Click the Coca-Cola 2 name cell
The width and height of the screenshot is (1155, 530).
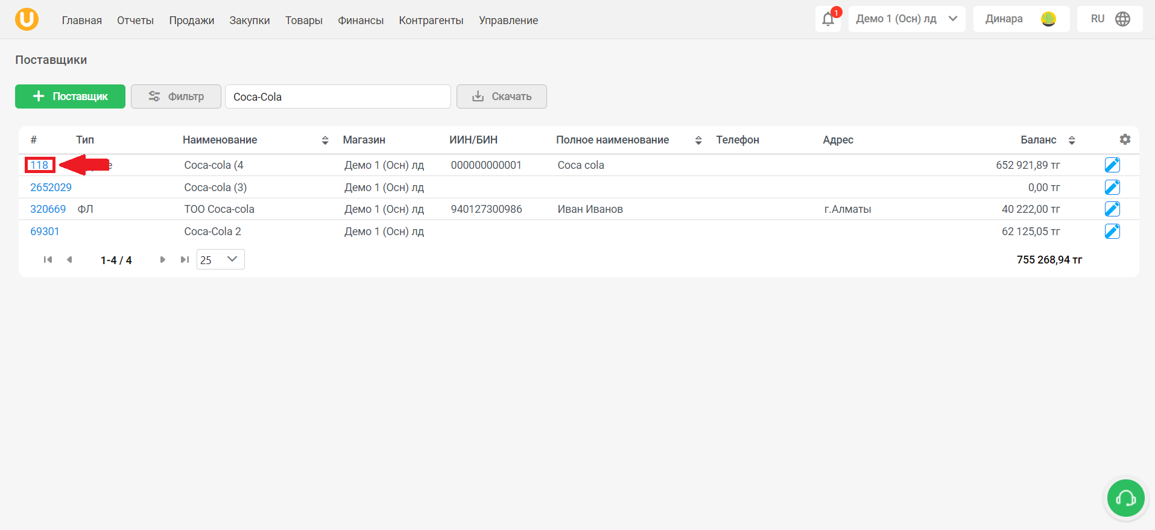212,232
